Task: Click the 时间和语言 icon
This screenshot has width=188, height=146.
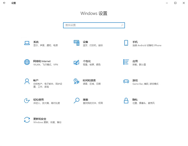Action: (x=76, y=81)
